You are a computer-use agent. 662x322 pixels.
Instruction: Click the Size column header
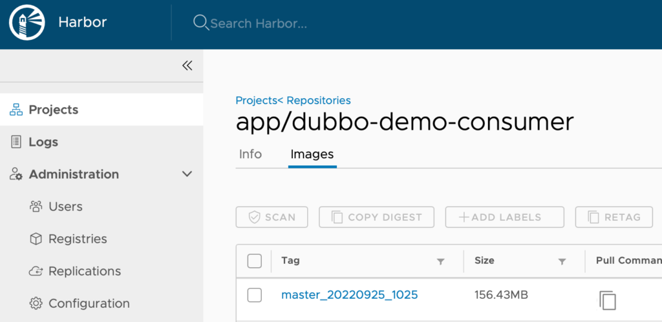484,261
